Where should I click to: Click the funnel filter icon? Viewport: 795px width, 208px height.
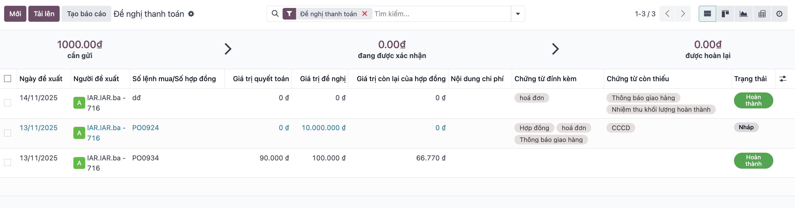[289, 13]
